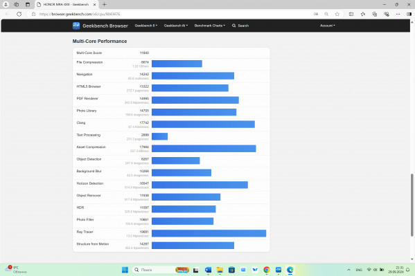Expand the Account dropdown menu
Image resolution: width=415 pixels, height=276 pixels.
coord(328,26)
